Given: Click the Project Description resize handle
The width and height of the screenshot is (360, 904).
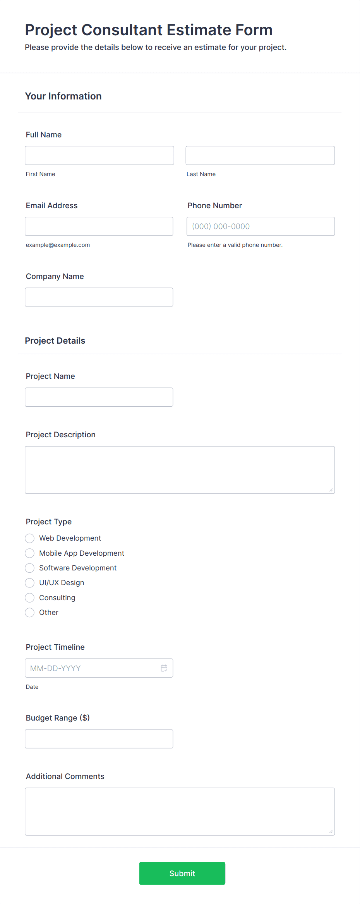Looking at the screenshot, I should click(x=332, y=490).
